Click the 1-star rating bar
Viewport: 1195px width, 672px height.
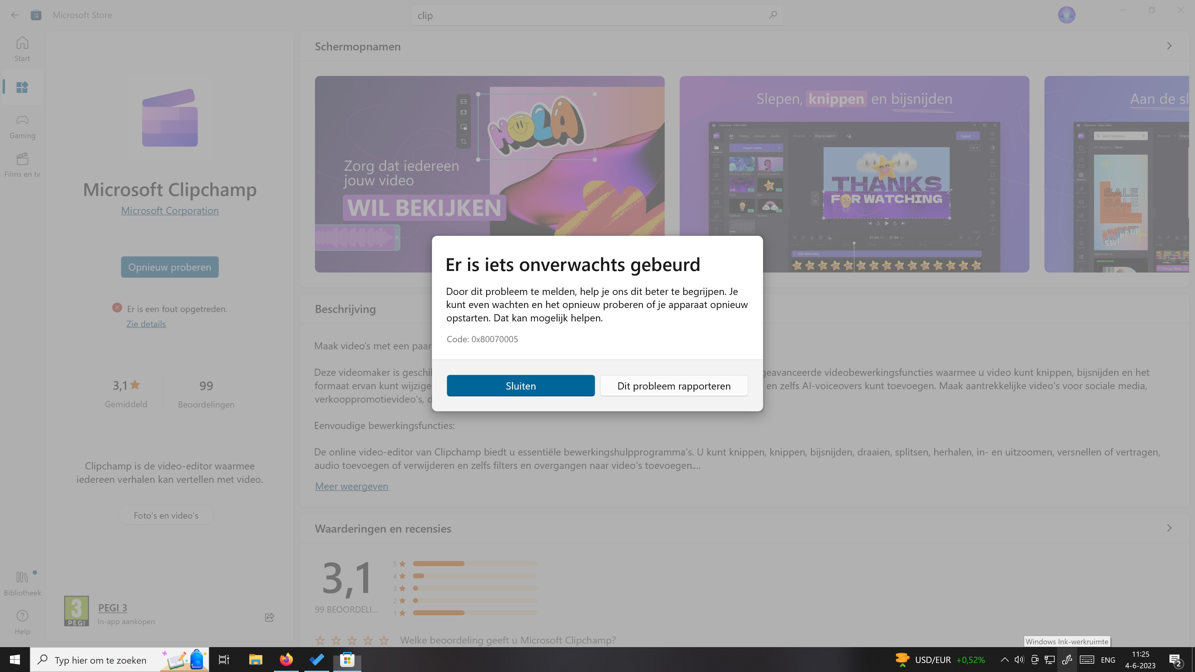(475, 613)
